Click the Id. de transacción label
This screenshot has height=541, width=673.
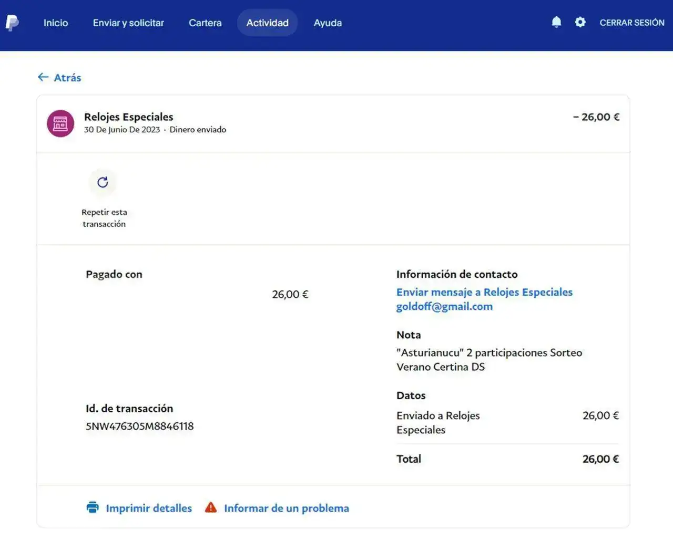tap(129, 408)
